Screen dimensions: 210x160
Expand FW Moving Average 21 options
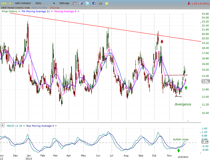point(52,12)
